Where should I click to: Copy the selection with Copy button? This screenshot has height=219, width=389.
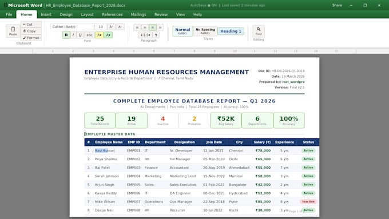[31, 31]
